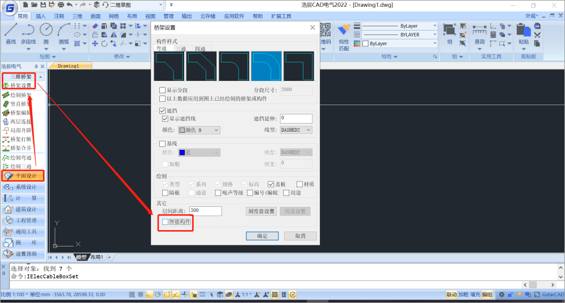Image resolution: width=565 pixels, height=303 pixels.
Task: Click the 查询 measure icon
Action: [480, 31]
